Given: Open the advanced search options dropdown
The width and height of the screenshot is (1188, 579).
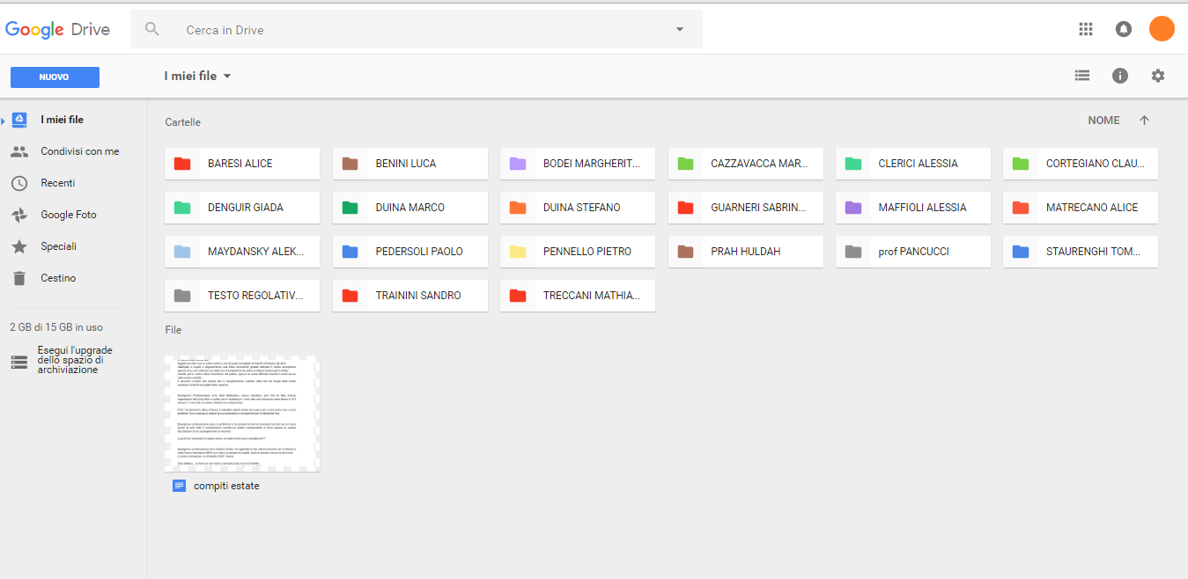Looking at the screenshot, I should (x=679, y=28).
